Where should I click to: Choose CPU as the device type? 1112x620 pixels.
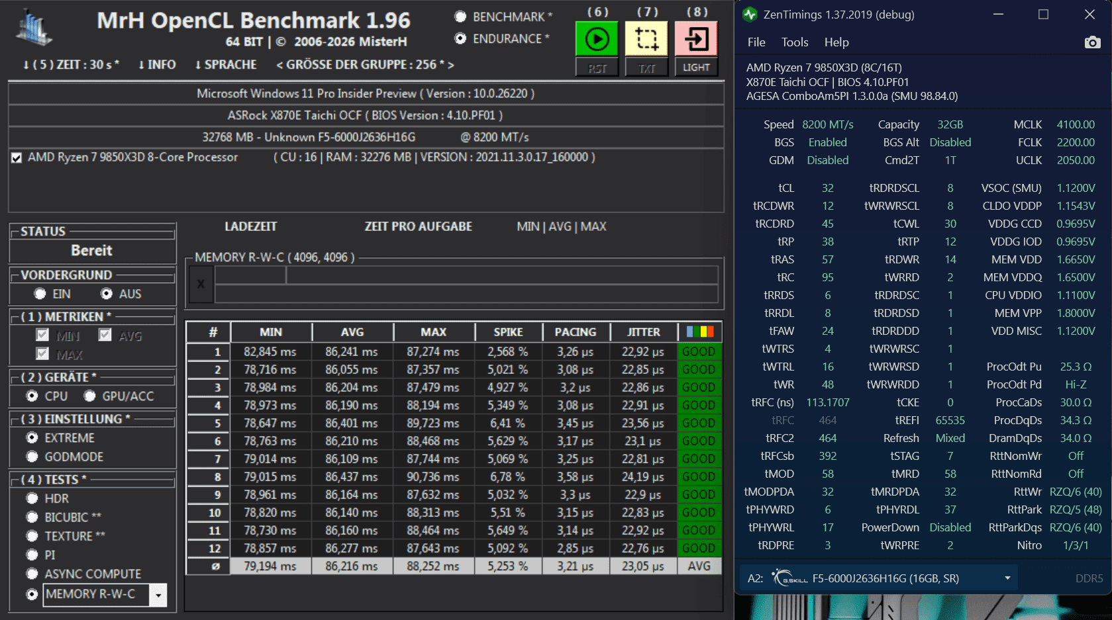click(x=32, y=396)
